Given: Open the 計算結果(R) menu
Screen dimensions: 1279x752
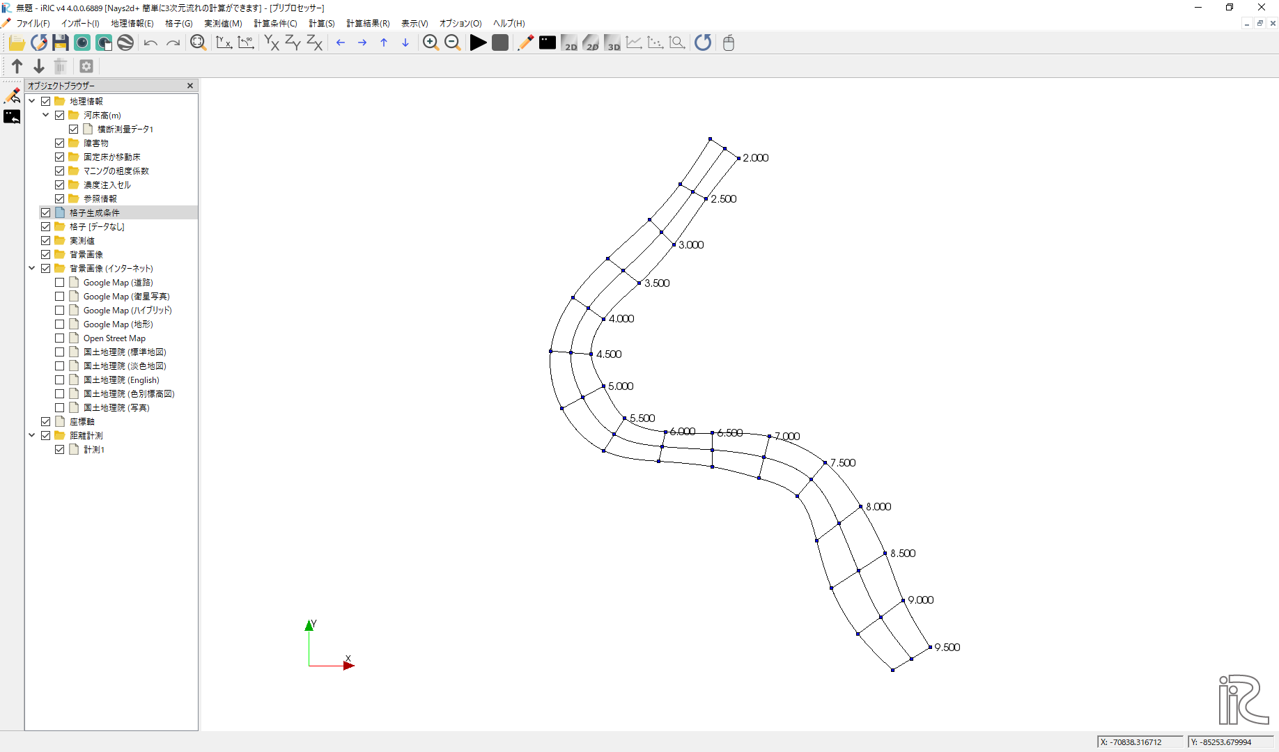Looking at the screenshot, I should click(x=368, y=24).
